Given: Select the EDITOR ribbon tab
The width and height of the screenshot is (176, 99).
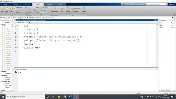Looking at the screenshot, I should (x=38, y=4).
